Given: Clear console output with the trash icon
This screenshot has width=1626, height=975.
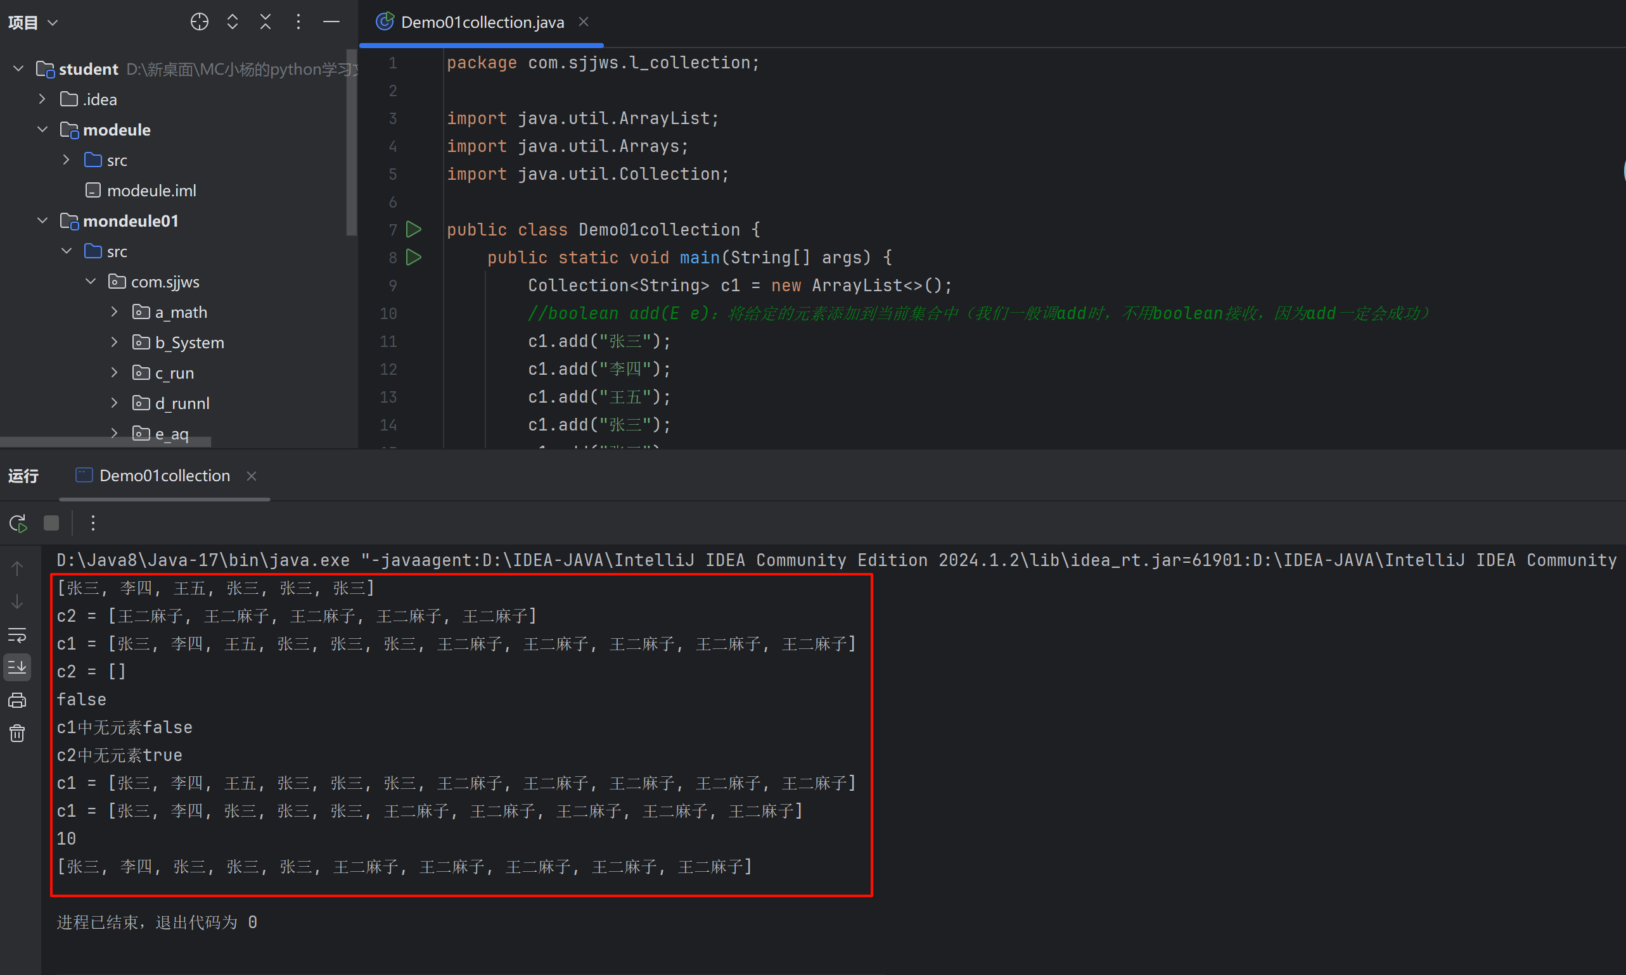Looking at the screenshot, I should (17, 733).
